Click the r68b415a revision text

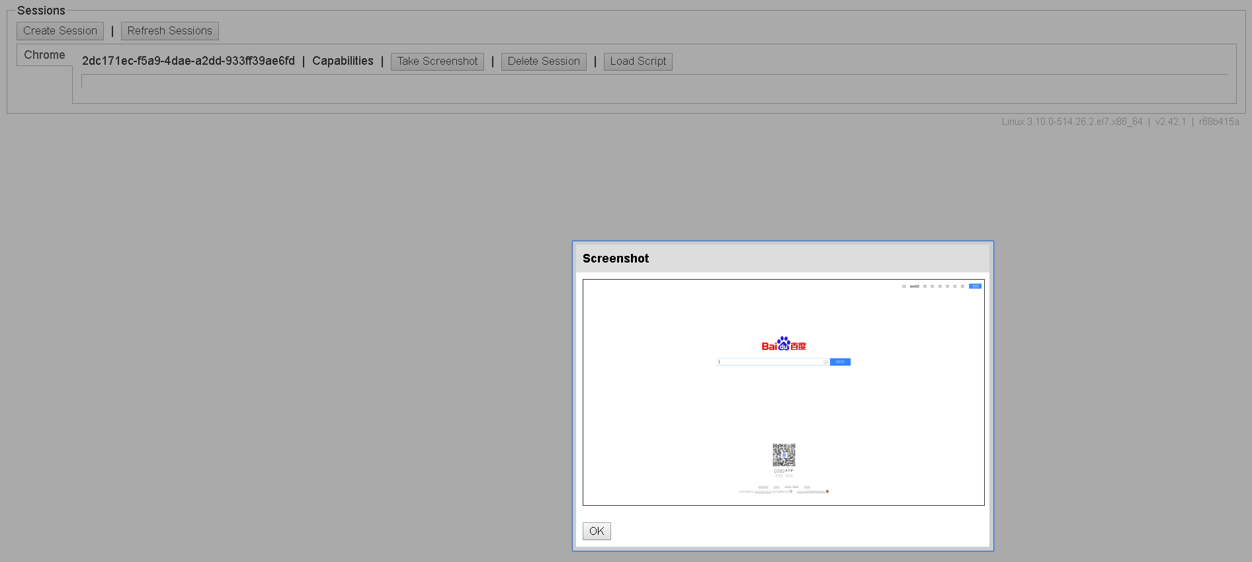tap(1219, 122)
